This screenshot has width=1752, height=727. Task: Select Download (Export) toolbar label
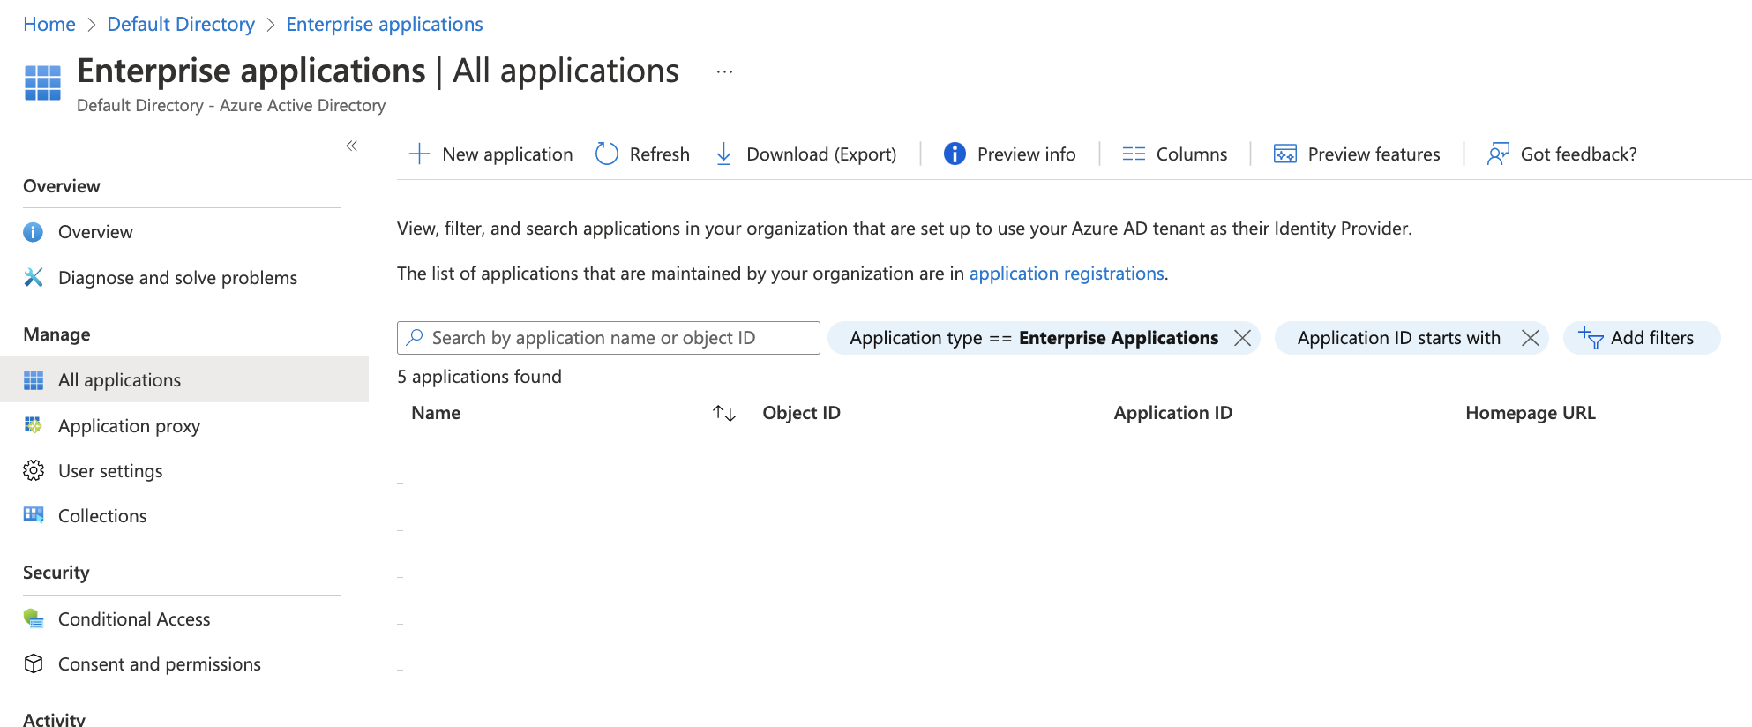(x=821, y=154)
